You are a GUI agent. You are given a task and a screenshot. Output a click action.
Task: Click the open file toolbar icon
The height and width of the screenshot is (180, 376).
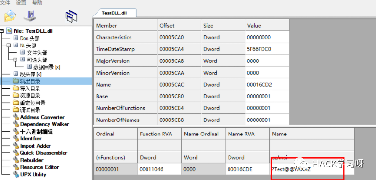10,16
